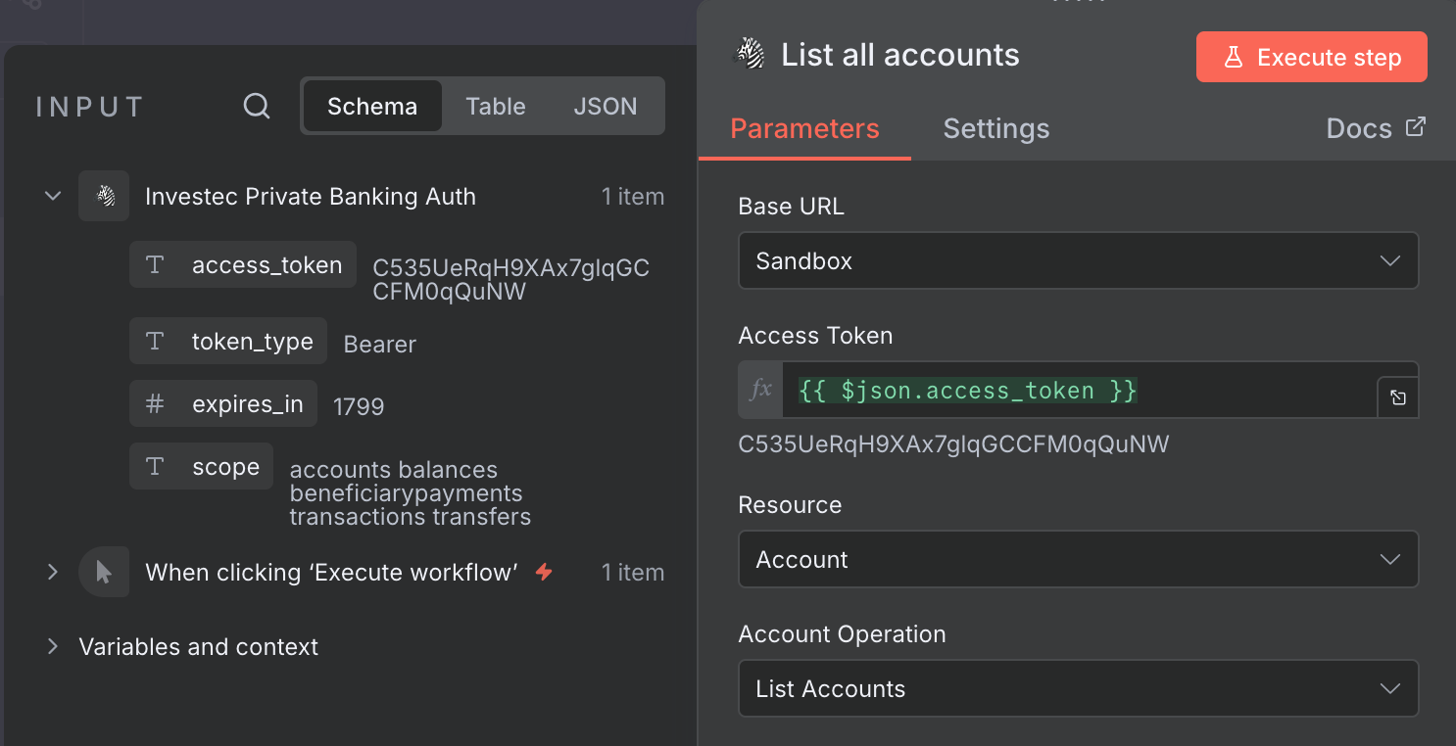Click the text type icon of token_type

coord(154,342)
